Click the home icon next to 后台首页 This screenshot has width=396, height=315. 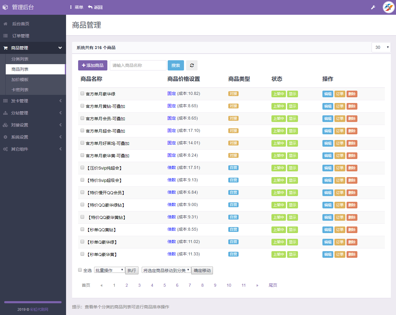(5, 24)
